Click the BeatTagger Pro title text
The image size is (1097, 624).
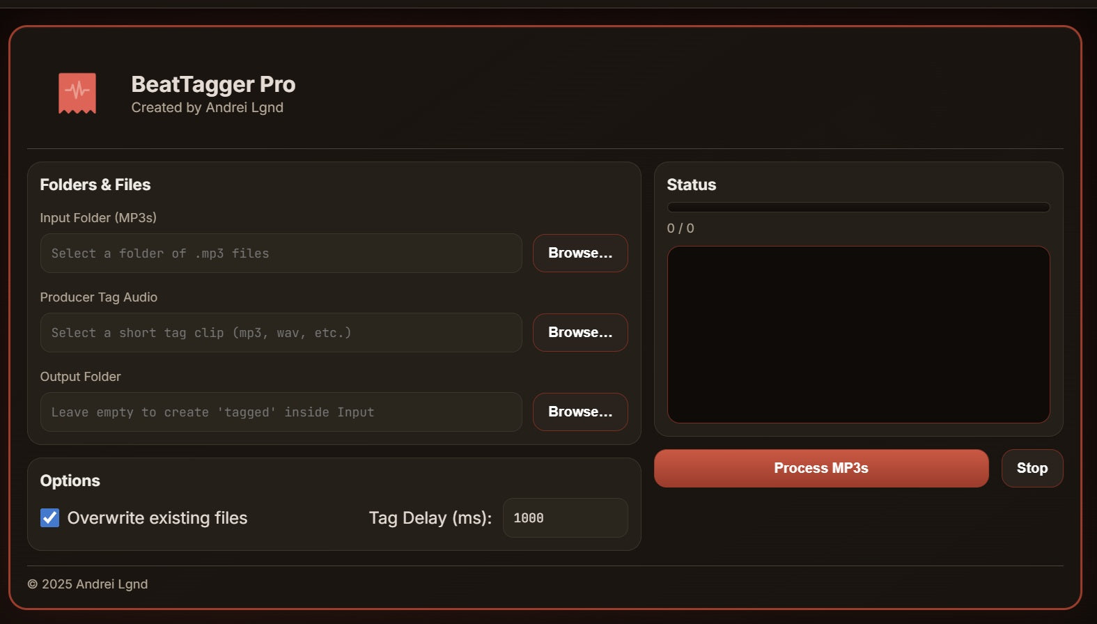coord(213,84)
